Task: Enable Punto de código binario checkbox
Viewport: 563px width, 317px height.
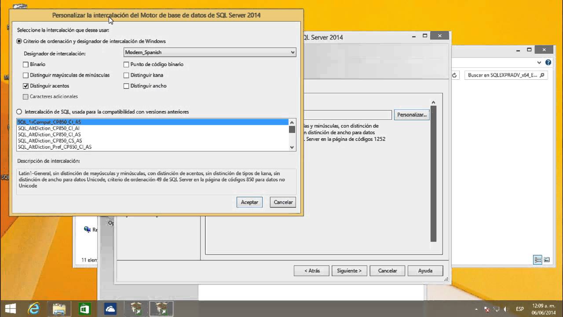Action: (x=126, y=64)
